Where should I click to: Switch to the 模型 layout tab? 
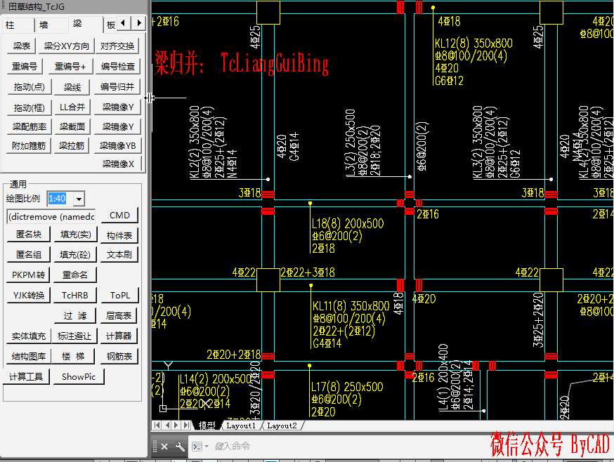(207, 425)
